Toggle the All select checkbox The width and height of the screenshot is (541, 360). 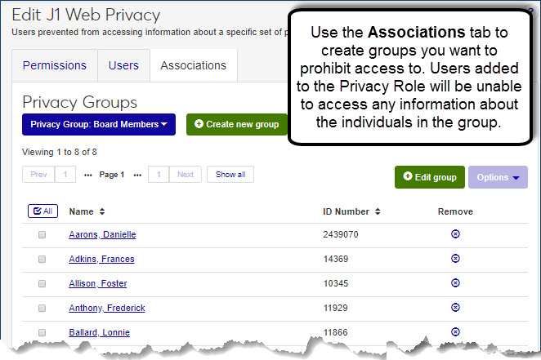42,211
